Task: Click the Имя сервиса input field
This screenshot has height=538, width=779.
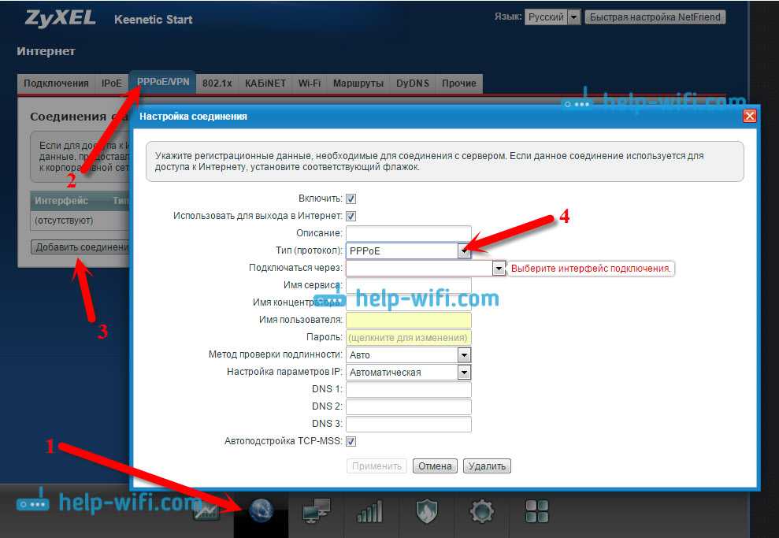Action: 408,285
